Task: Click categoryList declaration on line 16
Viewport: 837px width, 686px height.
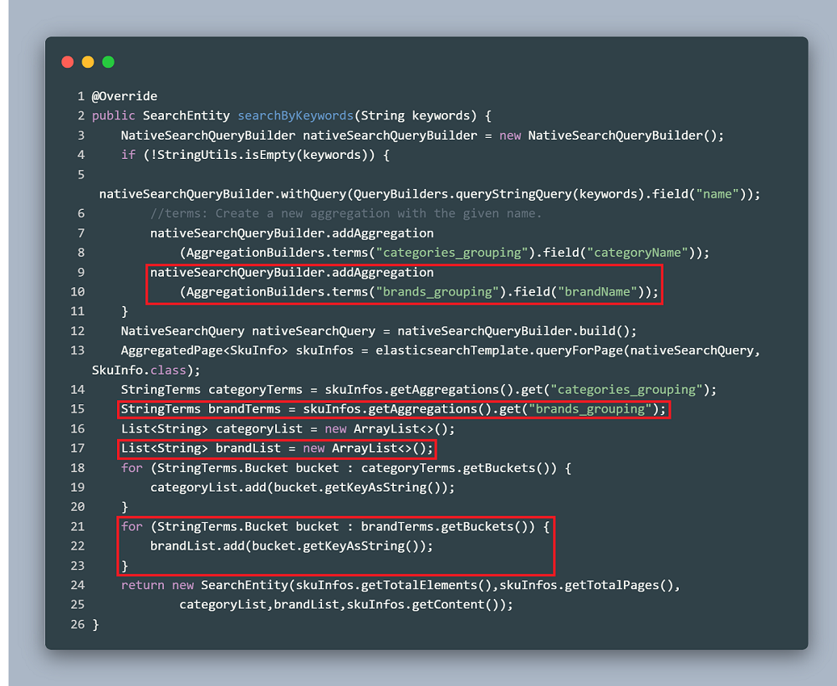Action: tap(287, 429)
